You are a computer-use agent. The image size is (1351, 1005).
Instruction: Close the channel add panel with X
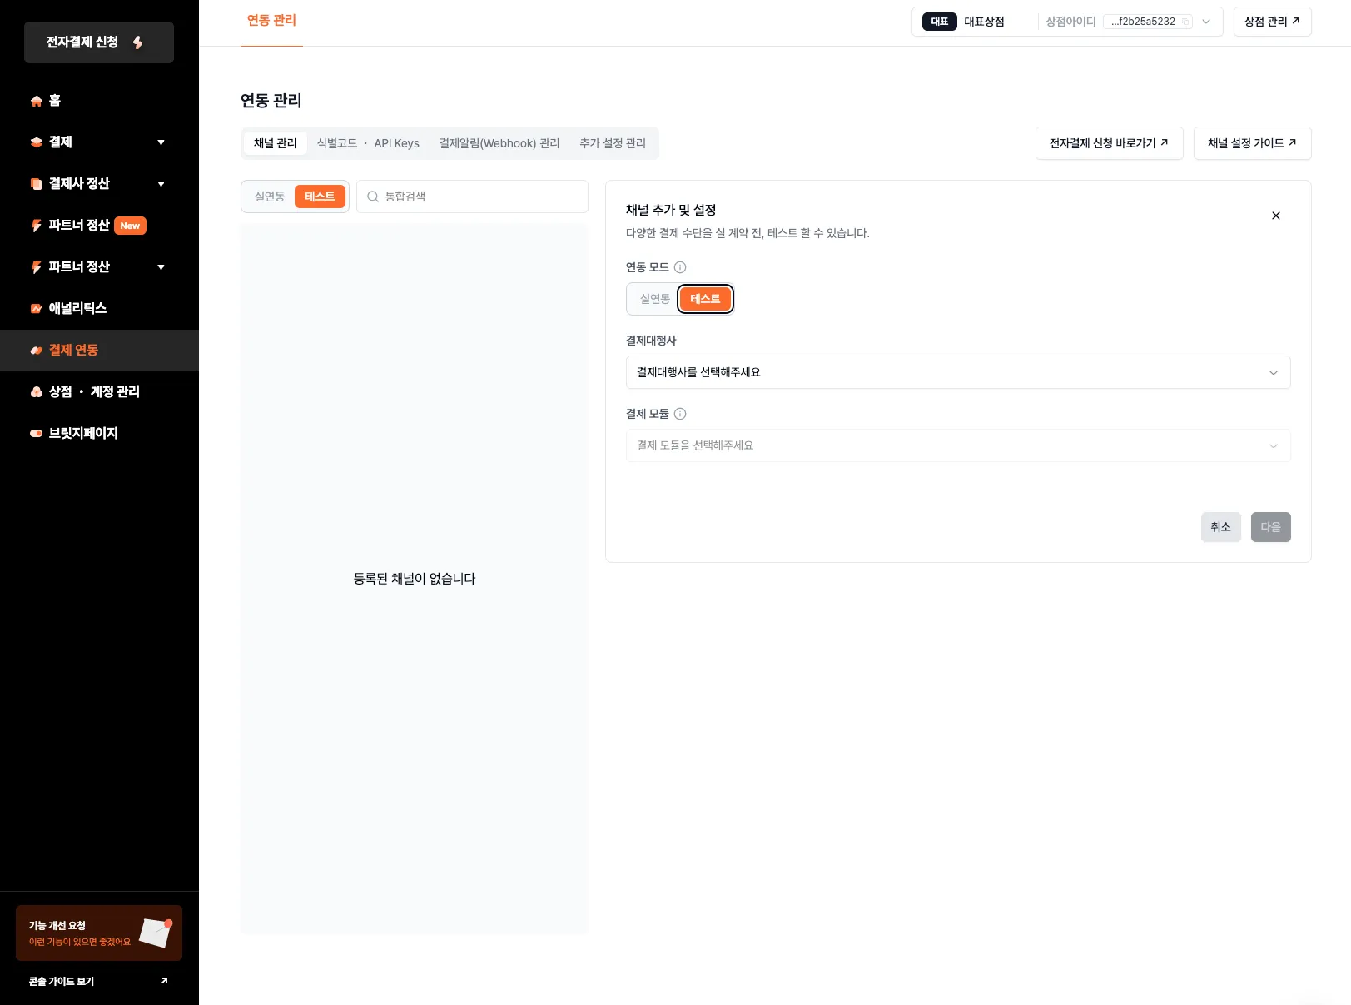(x=1275, y=216)
